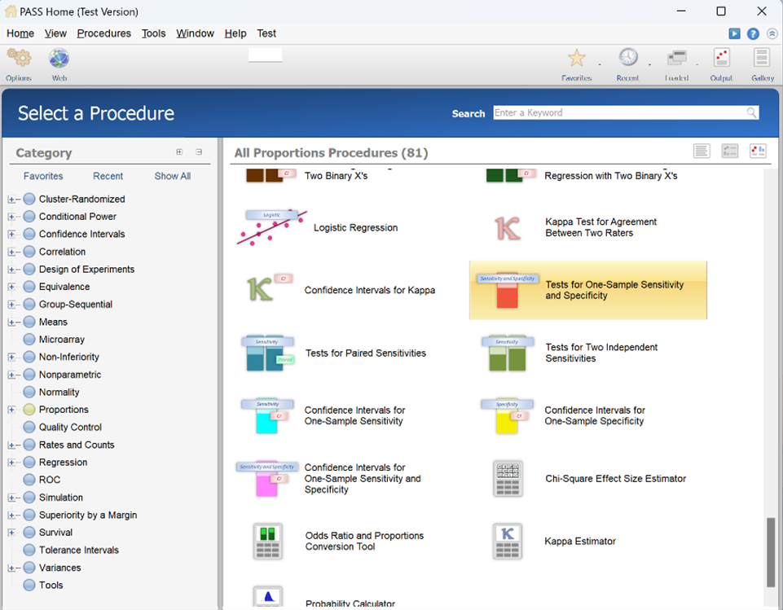Open the Home menu
783x610 pixels.
coord(20,33)
